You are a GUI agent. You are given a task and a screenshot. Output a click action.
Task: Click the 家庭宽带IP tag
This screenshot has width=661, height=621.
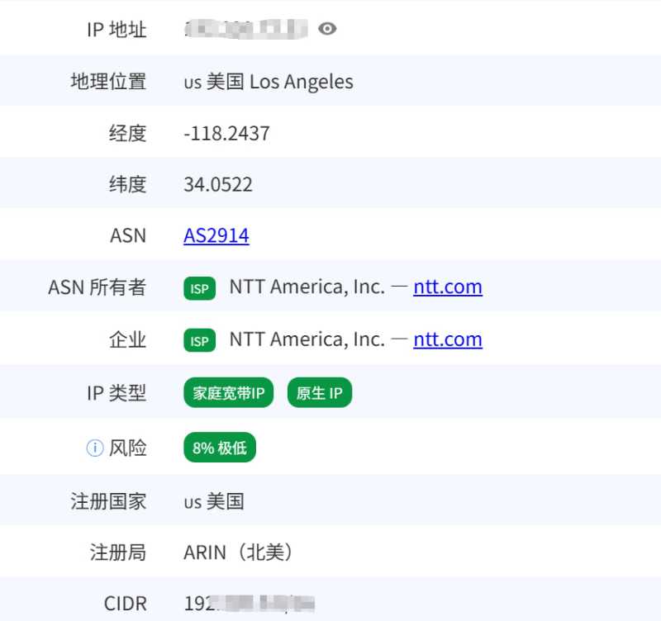tap(229, 392)
